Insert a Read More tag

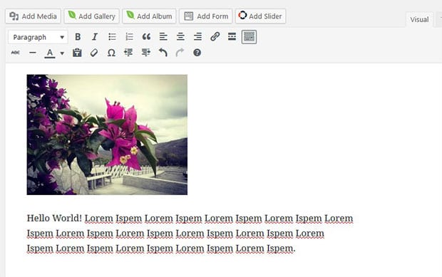[x=232, y=37]
